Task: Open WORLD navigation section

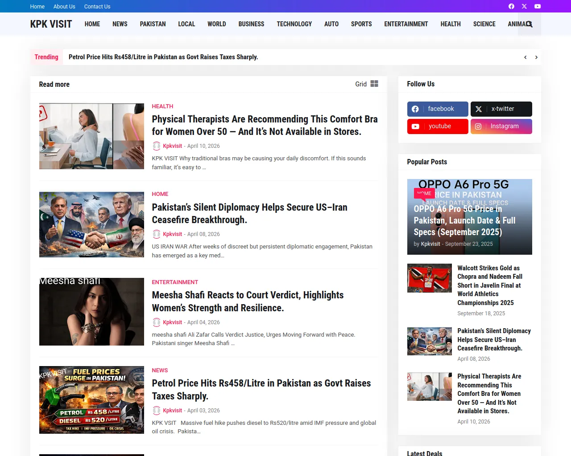Action: pos(217,24)
